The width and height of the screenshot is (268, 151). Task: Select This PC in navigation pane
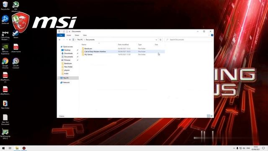[x=66, y=78]
